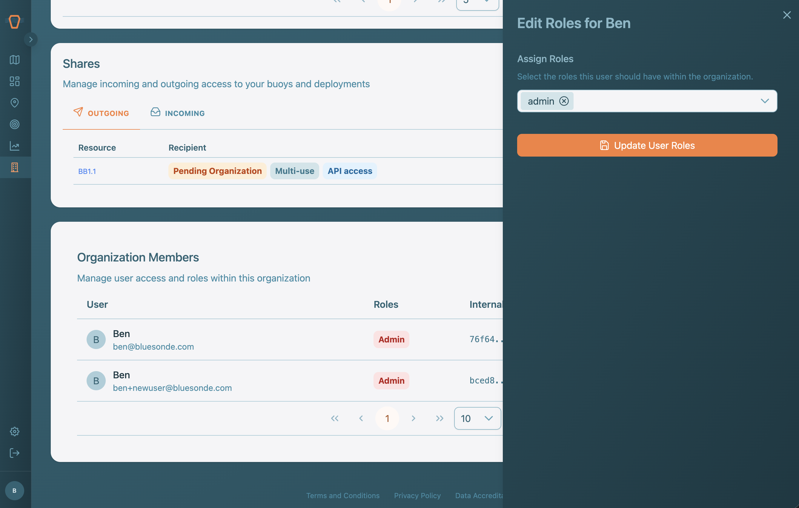Select page 1 in members pagination

(x=387, y=418)
